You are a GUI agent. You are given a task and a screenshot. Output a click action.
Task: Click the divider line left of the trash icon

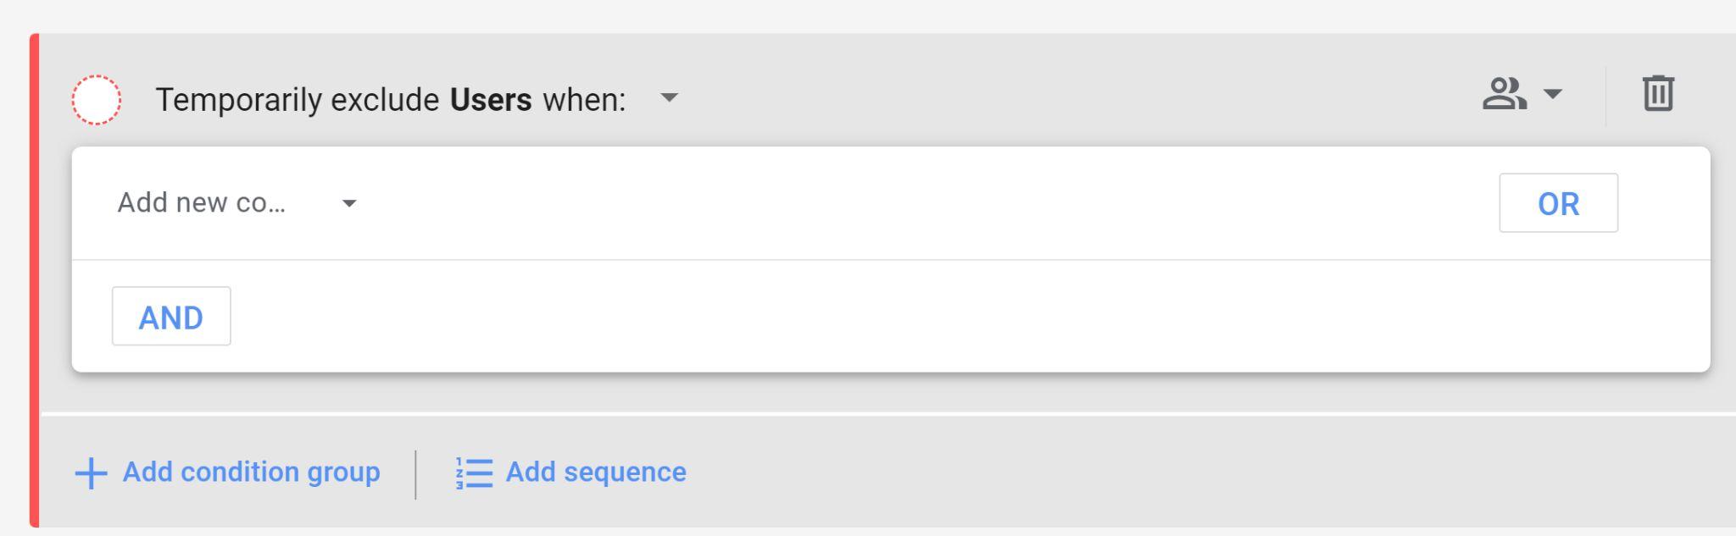[x=1605, y=97]
